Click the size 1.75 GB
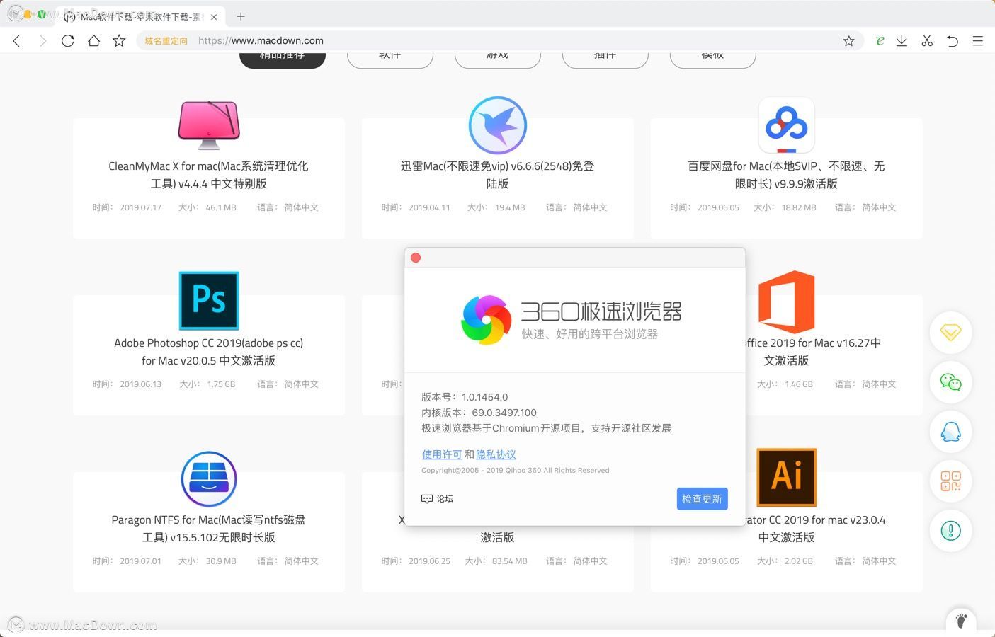Viewport: 995px width, 637px height. (221, 384)
